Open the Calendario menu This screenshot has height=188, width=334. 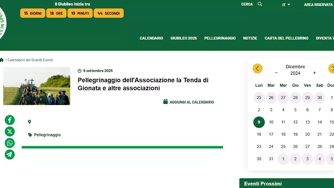tap(151, 38)
